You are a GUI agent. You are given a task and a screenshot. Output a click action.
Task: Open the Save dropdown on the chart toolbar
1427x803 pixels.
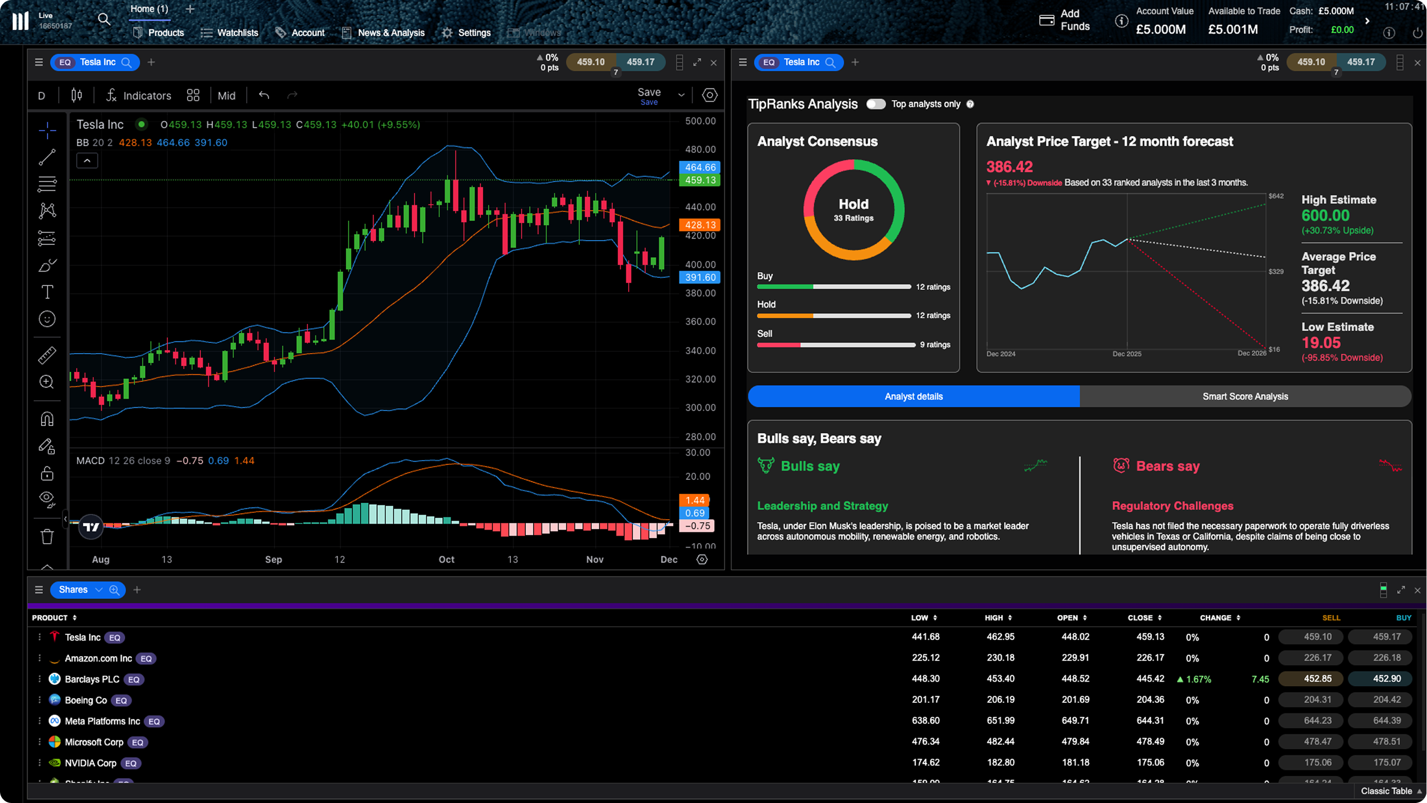[x=681, y=94]
